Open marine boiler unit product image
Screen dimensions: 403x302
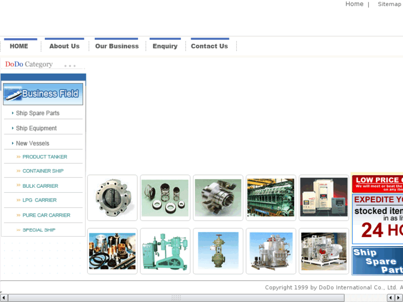271,251
